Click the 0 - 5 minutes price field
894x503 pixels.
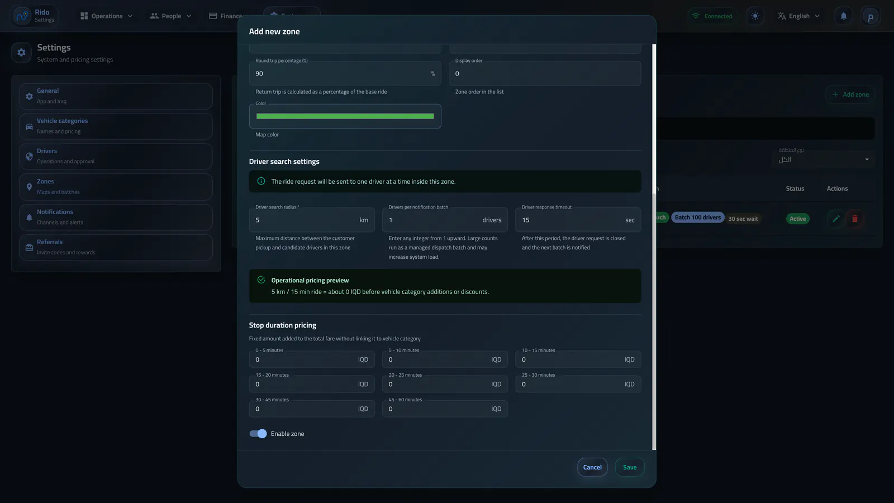(x=312, y=359)
